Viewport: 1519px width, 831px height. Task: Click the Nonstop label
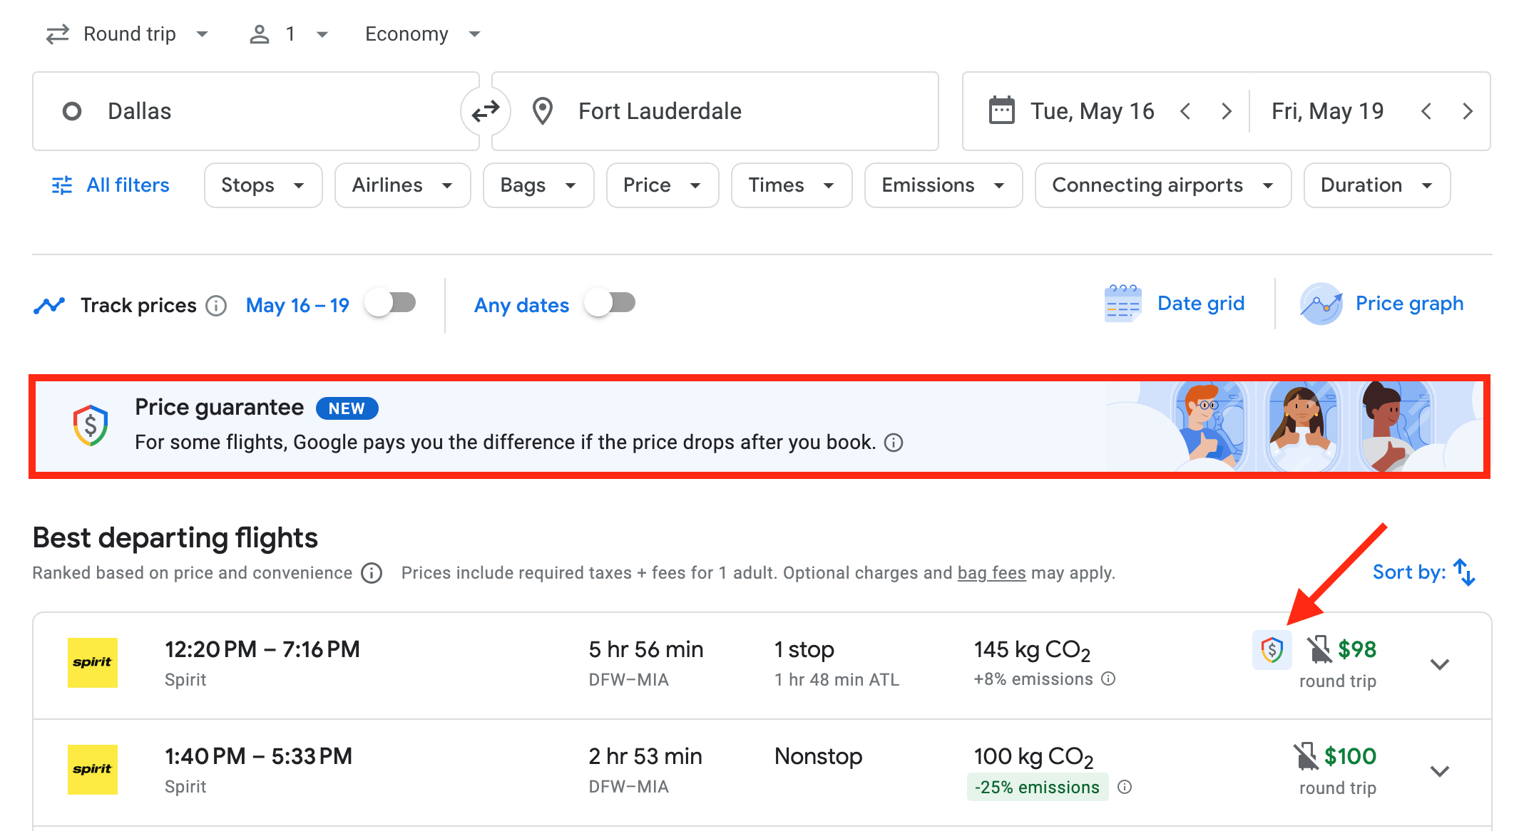click(x=819, y=756)
